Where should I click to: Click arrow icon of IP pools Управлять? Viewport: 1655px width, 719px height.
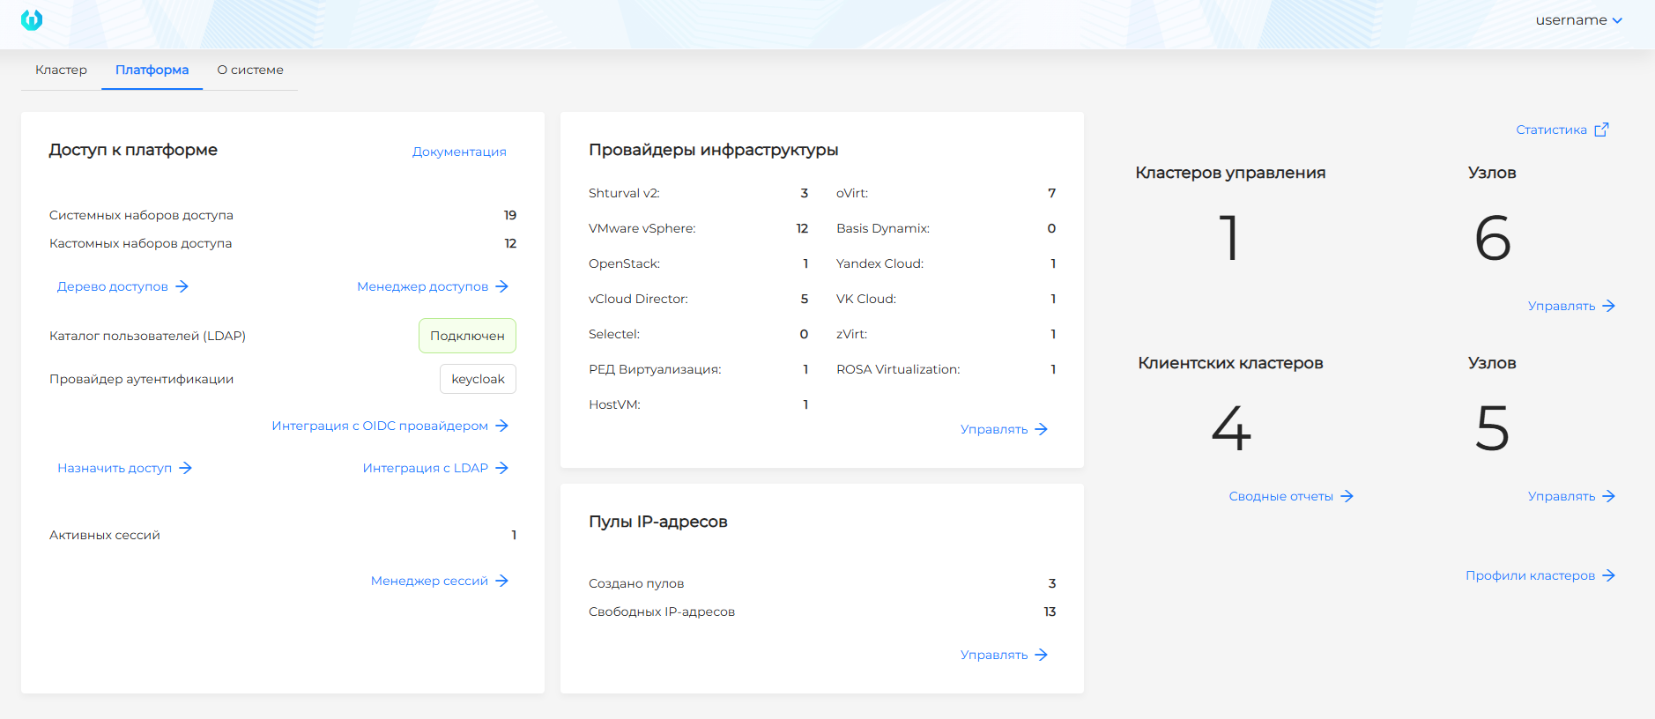click(1041, 655)
